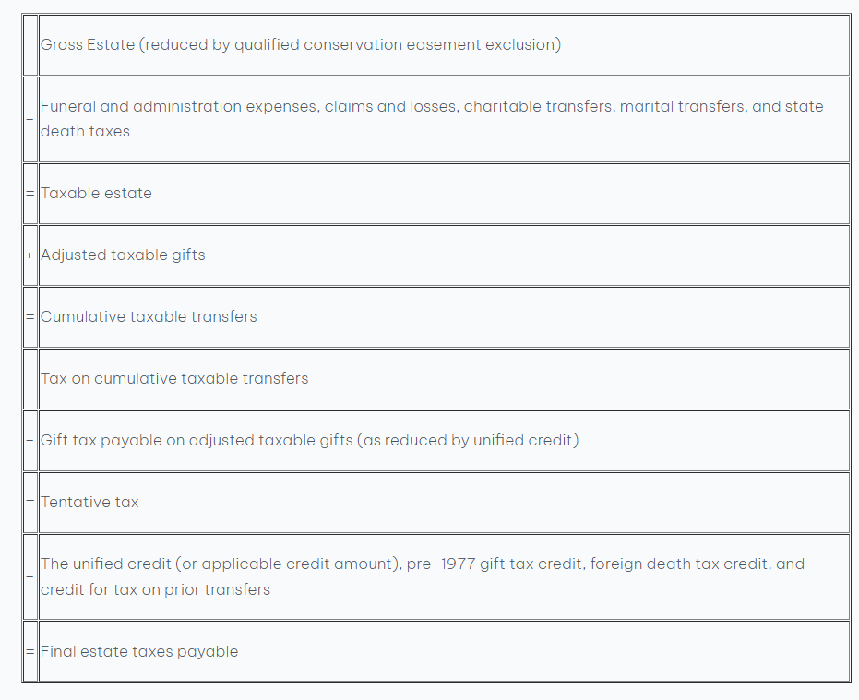Viewport: 859px width, 700px height.
Task: Click the minus sign beside the unified credit
Action: tap(30, 577)
